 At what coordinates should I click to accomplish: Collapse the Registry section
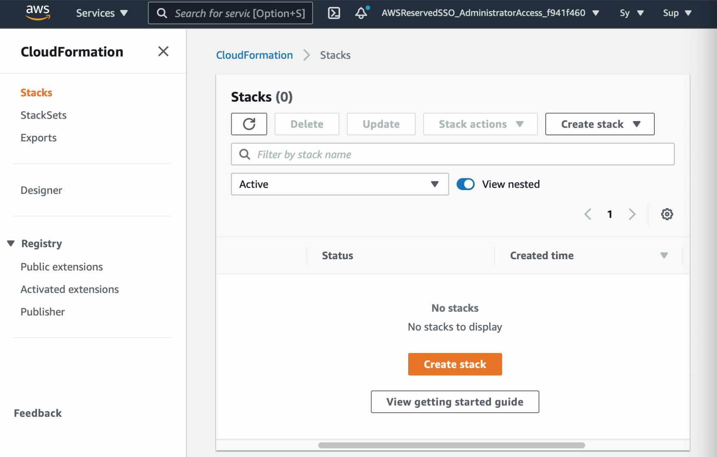coord(11,243)
